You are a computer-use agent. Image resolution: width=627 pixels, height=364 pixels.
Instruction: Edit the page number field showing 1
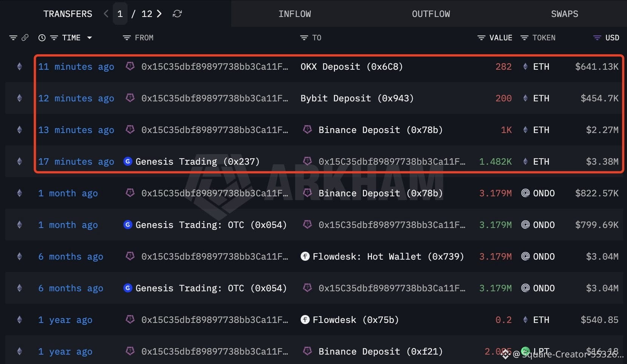(x=120, y=14)
